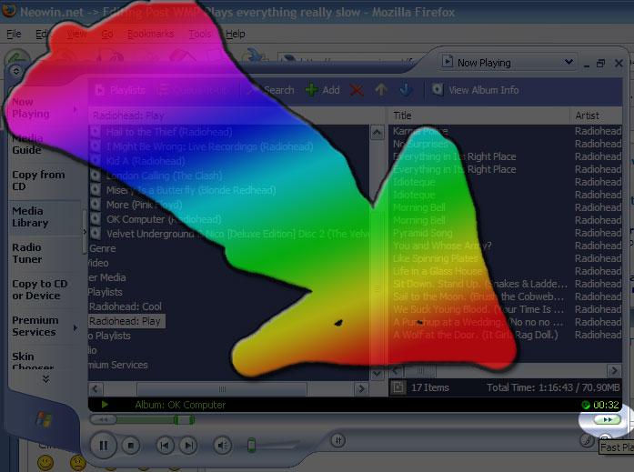Skip to the next track

pyautogui.click(x=188, y=446)
